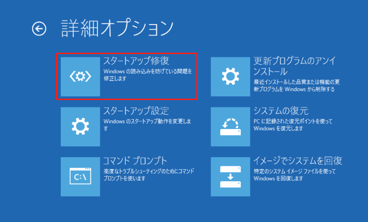
Task: Open イメージでシステムを回復 title
Action: coord(298,161)
